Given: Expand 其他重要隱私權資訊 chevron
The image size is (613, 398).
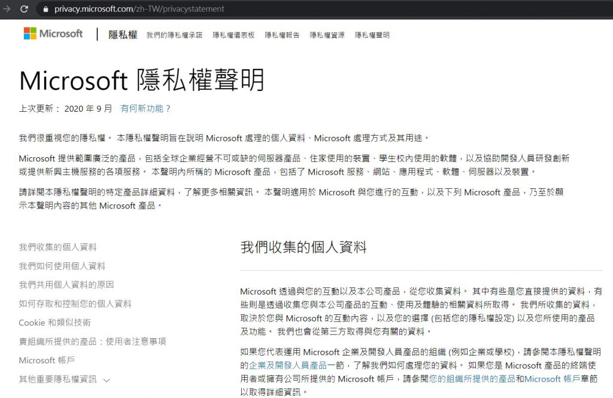Looking at the screenshot, I should point(107,380).
